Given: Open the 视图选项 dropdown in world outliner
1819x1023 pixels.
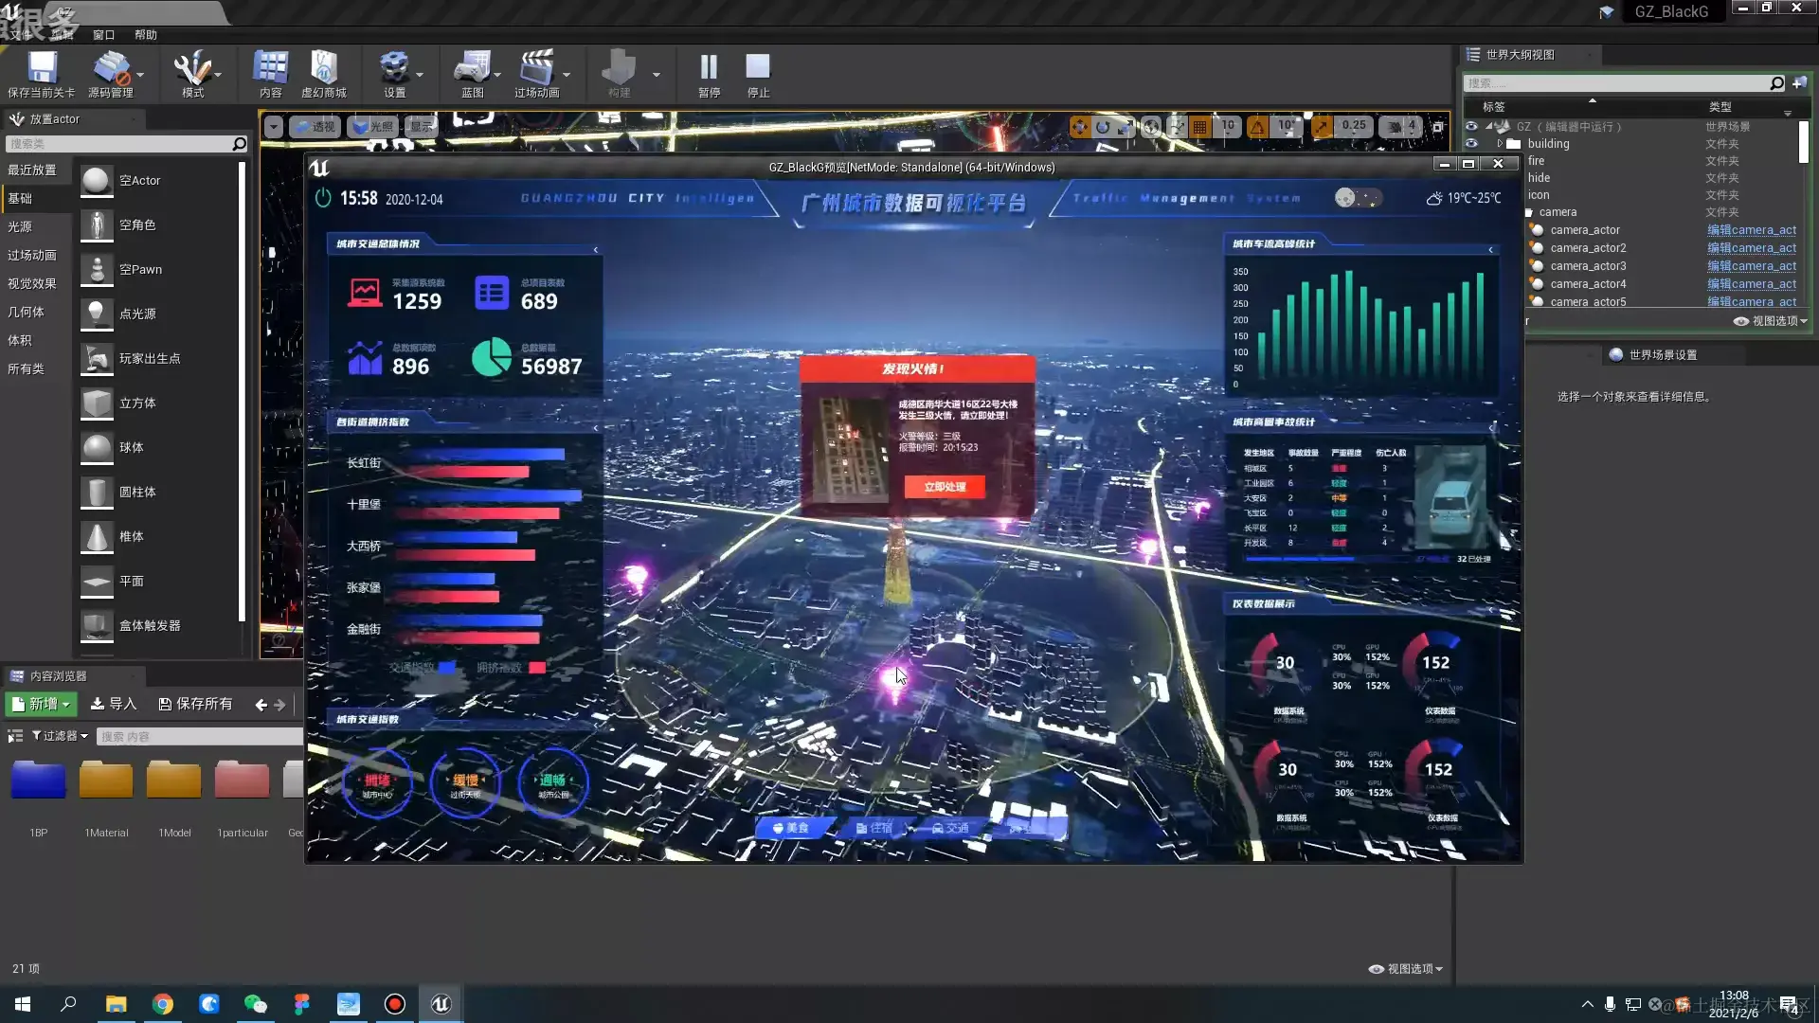Looking at the screenshot, I should point(1771,321).
